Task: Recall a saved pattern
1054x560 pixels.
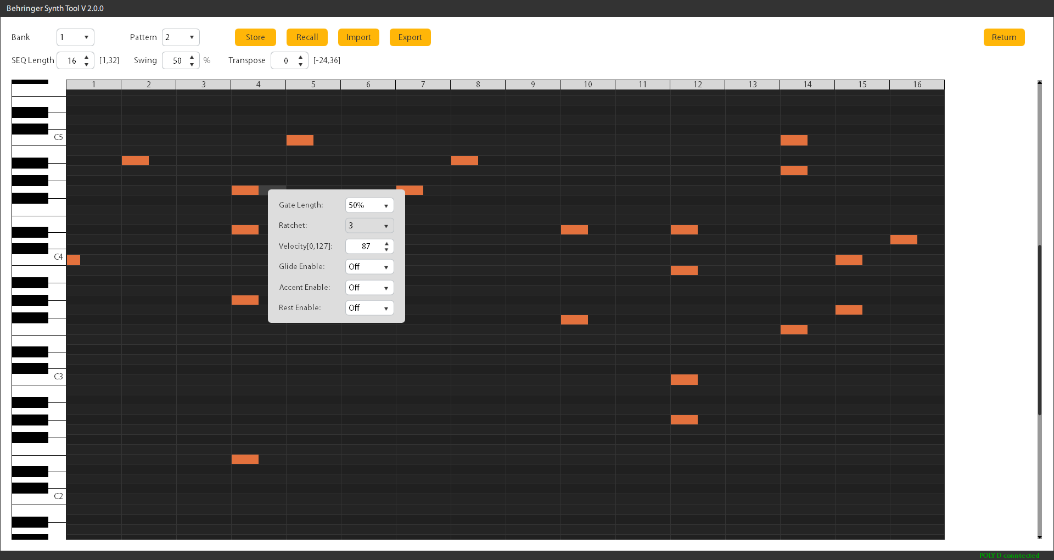Action: point(307,37)
